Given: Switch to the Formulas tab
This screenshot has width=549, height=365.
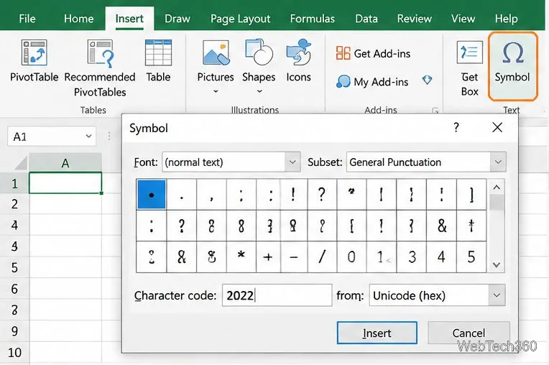Looking at the screenshot, I should point(313,18).
